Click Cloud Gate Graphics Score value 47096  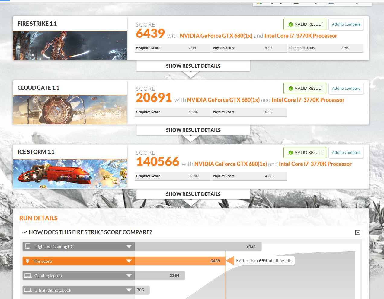[x=193, y=112]
